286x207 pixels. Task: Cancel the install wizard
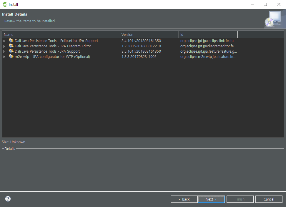point(269,199)
